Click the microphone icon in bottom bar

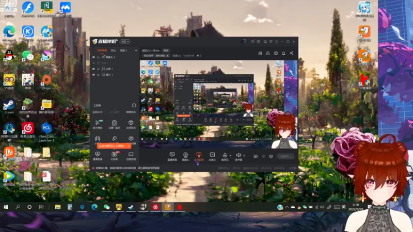(x=225, y=156)
